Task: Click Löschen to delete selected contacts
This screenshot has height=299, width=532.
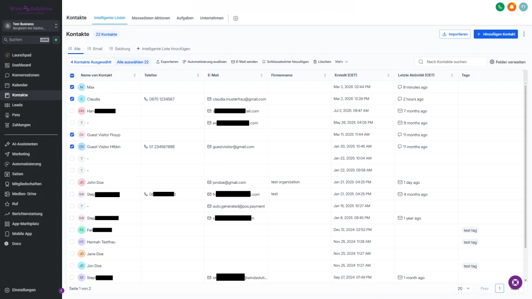Action: click(322, 62)
